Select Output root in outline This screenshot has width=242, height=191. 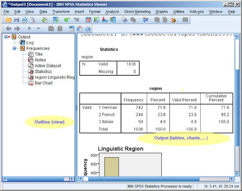24,37
